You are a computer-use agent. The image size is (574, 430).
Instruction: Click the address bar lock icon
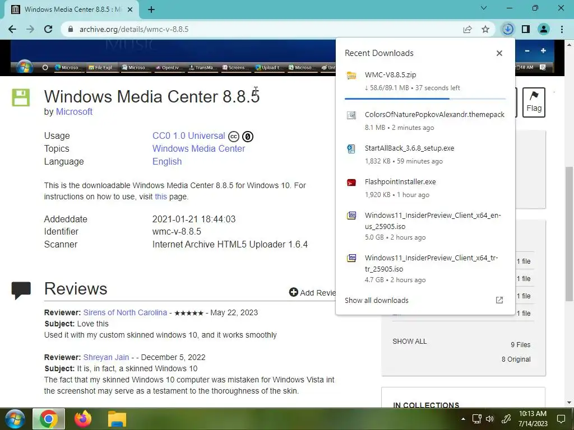click(x=71, y=29)
